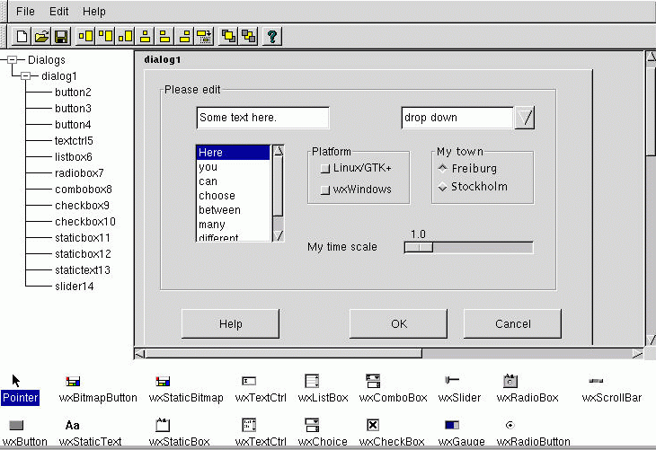Screen dimensions: 656x450
Task: Collapse the Dialogs tree node
Action: coord(13,60)
